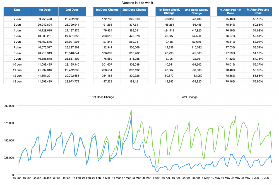Select cell with value 39,758,428
Viewport: 279px width, 185px height.
[x=45, y=19]
